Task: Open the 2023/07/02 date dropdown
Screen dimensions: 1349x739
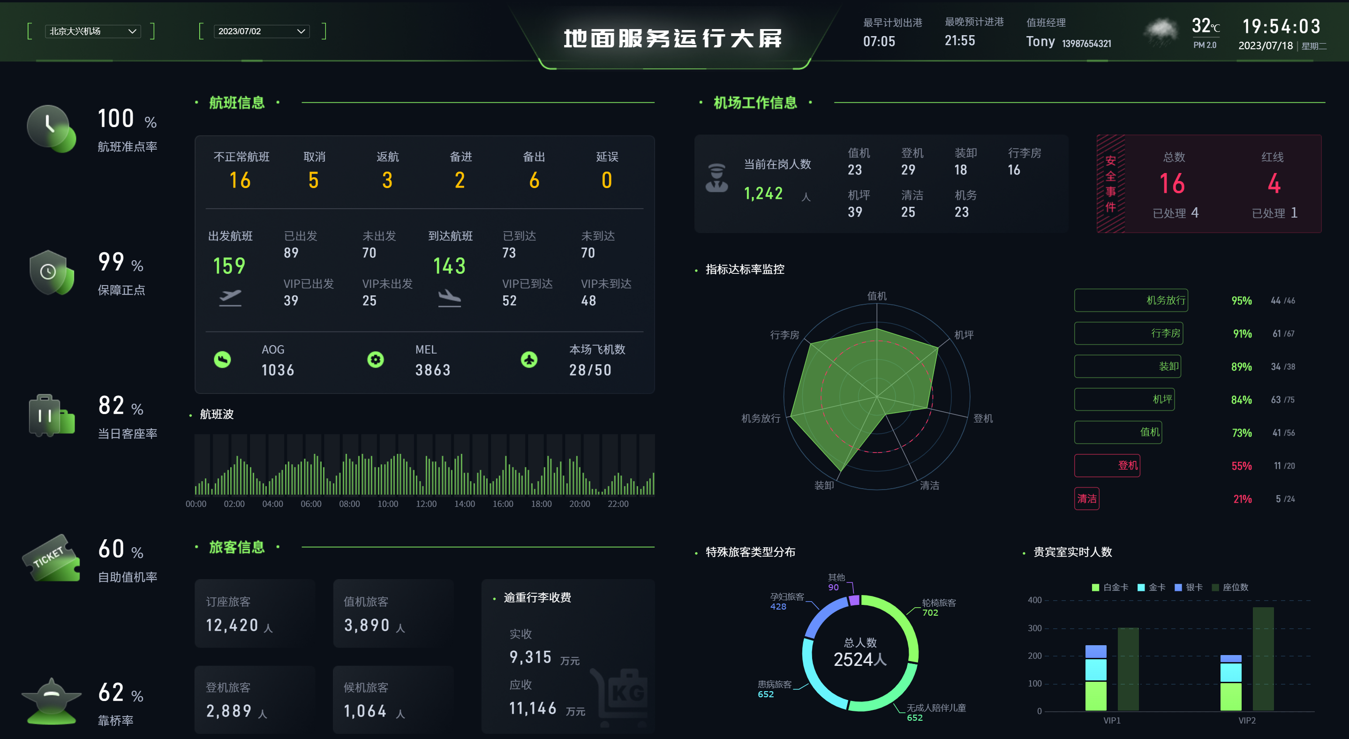Action: (x=261, y=31)
